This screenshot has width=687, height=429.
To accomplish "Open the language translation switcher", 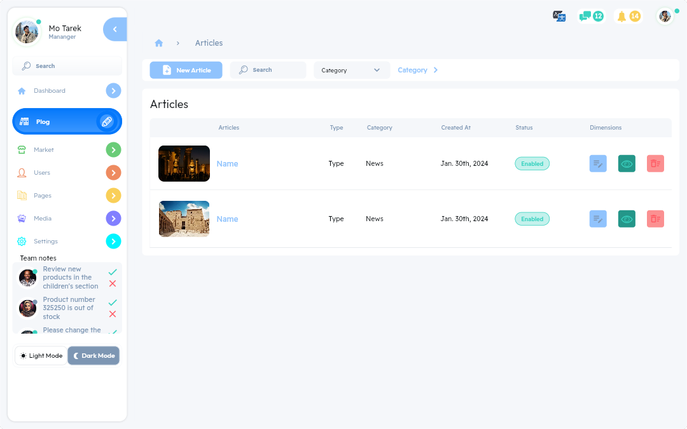I will (x=559, y=16).
